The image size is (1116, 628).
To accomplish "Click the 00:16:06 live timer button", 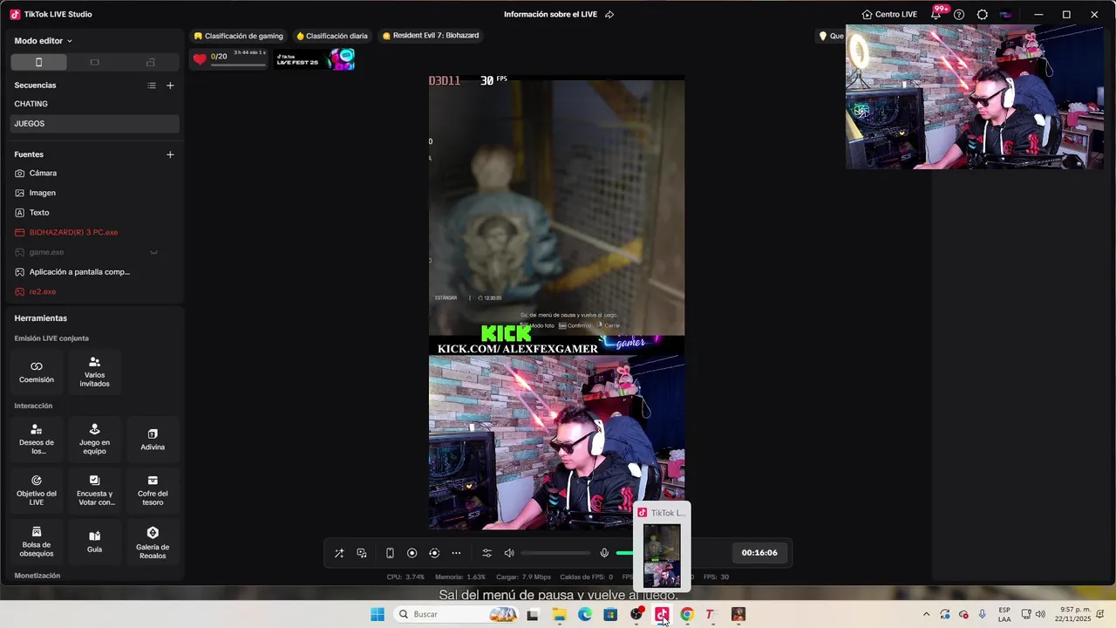I will point(759,553).
